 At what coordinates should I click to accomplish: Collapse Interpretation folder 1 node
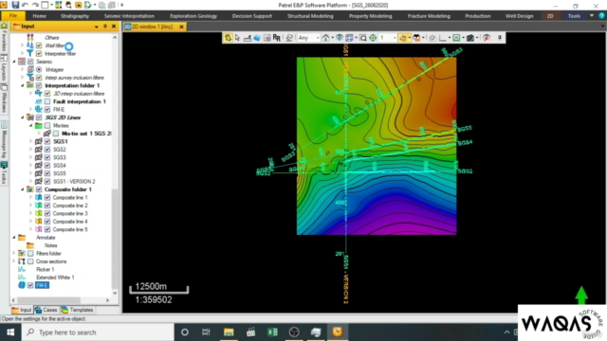23,85
